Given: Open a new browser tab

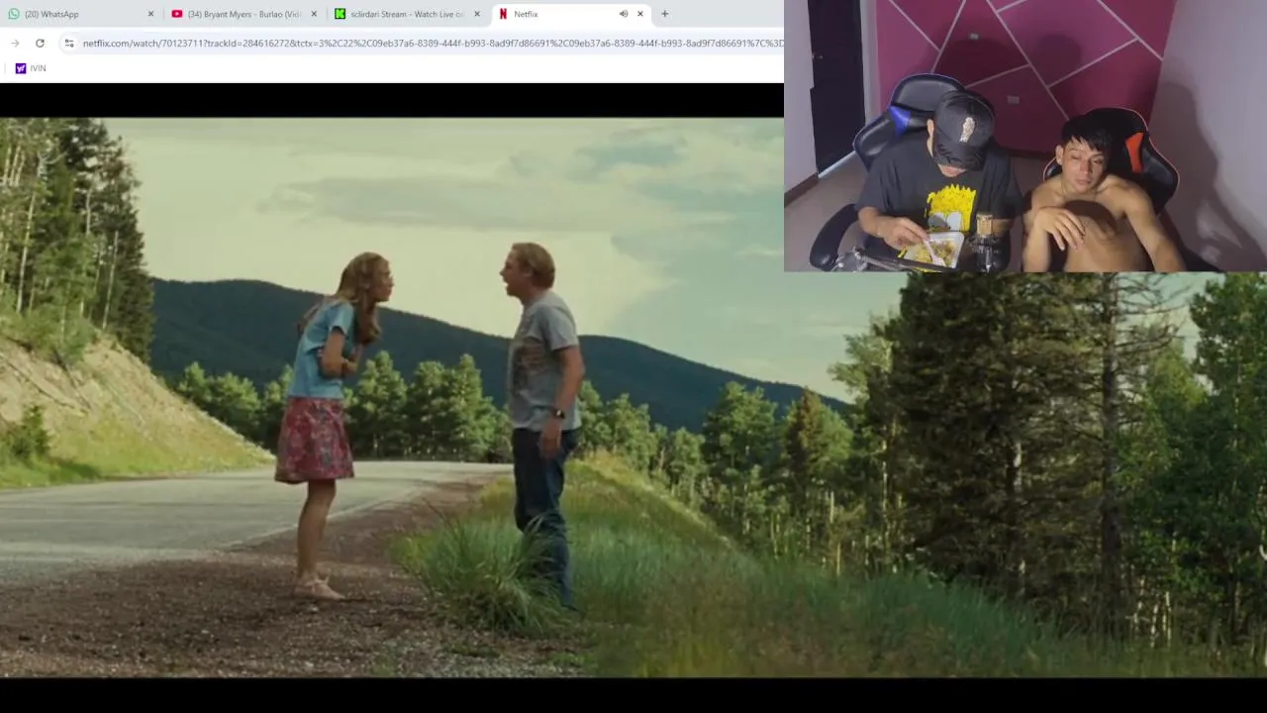Looking at the screenshot, I should click(665, 14).
